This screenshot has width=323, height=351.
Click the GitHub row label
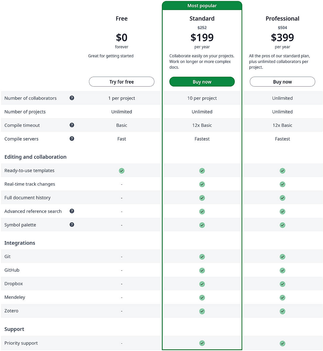click(x=12, y=270)
